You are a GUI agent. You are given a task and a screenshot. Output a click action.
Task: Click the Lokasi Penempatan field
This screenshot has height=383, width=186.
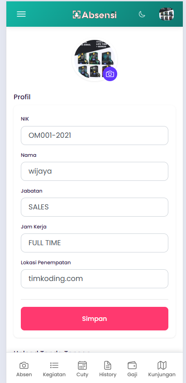tap(95, 279)
